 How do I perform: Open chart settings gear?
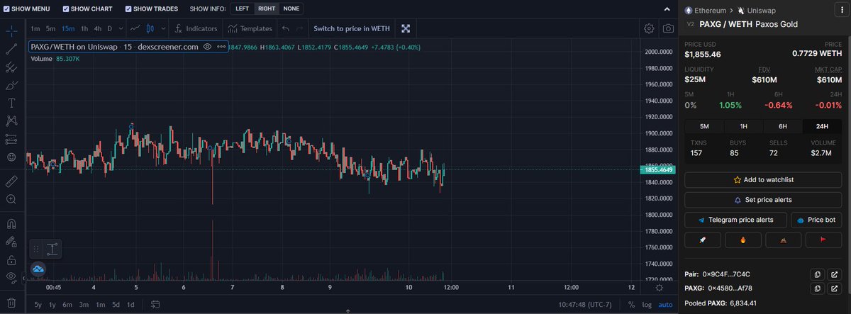pyautogui.click(x=649, y=28)
